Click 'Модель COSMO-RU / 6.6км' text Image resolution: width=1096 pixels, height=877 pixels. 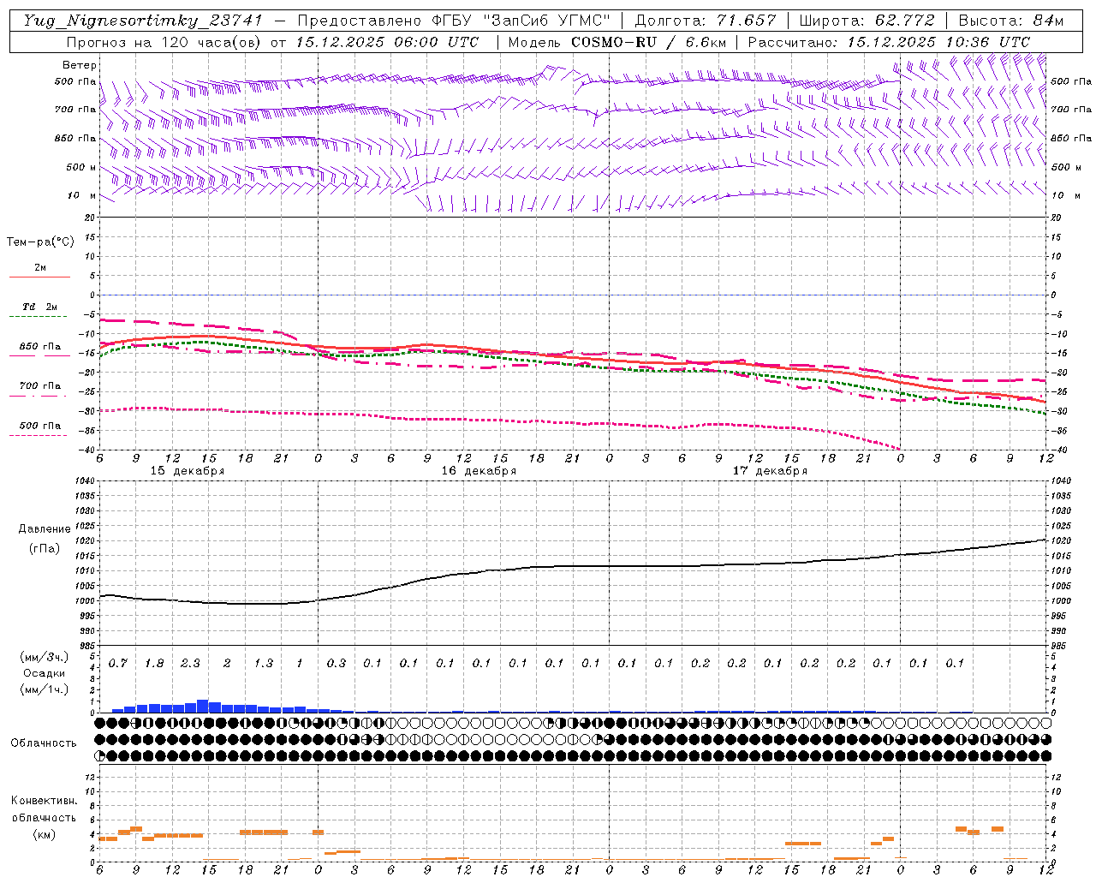[617, 42]
